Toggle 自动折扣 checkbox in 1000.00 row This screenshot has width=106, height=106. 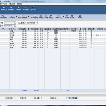(48, 48)
